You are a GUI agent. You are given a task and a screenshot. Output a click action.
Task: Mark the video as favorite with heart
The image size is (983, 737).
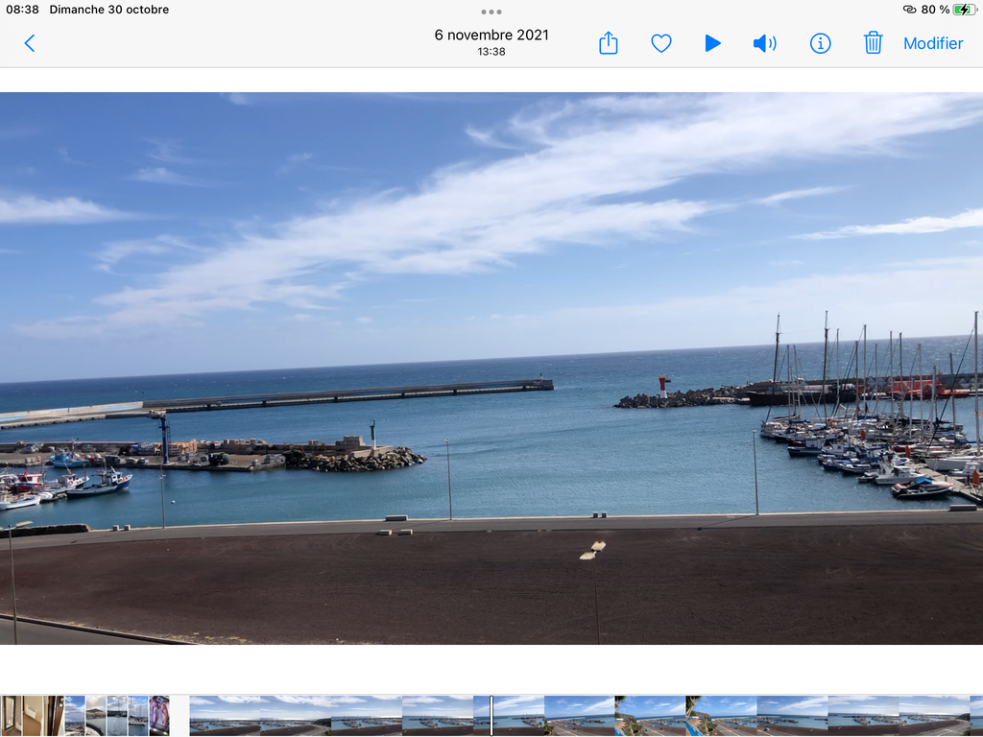coord(660,43)
